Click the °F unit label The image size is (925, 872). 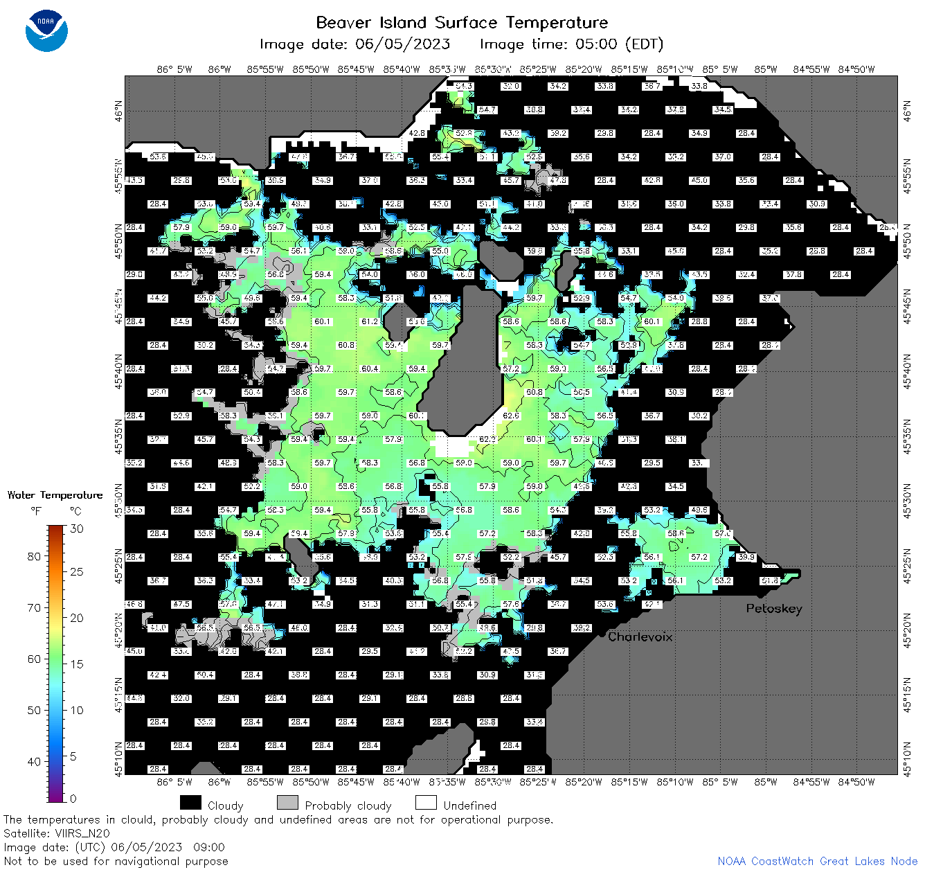click(x=36, y=511)
